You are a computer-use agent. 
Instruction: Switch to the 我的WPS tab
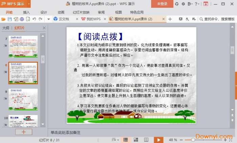point(91,19)
